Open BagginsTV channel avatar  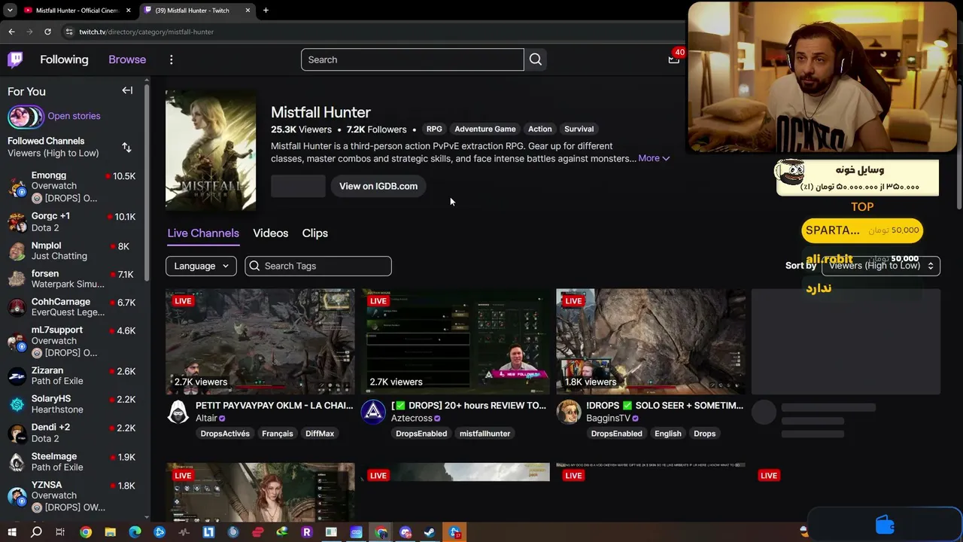(x=569, y=412)
